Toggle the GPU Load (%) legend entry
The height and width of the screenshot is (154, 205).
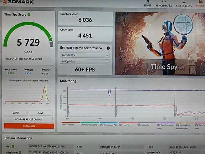[128, 124]
